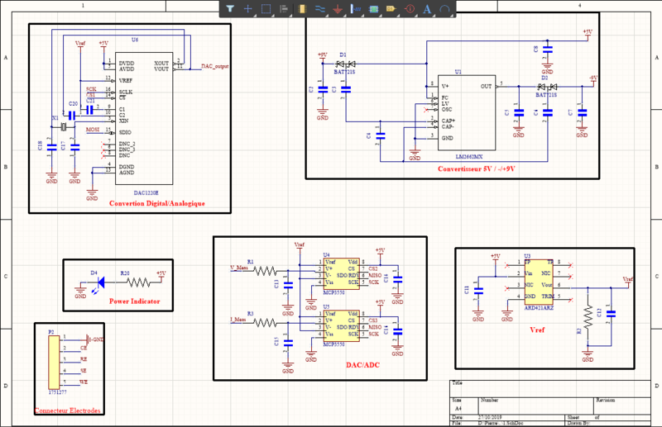
Task: Select the move objects cross tool
Action: click(x=247, y=8)
